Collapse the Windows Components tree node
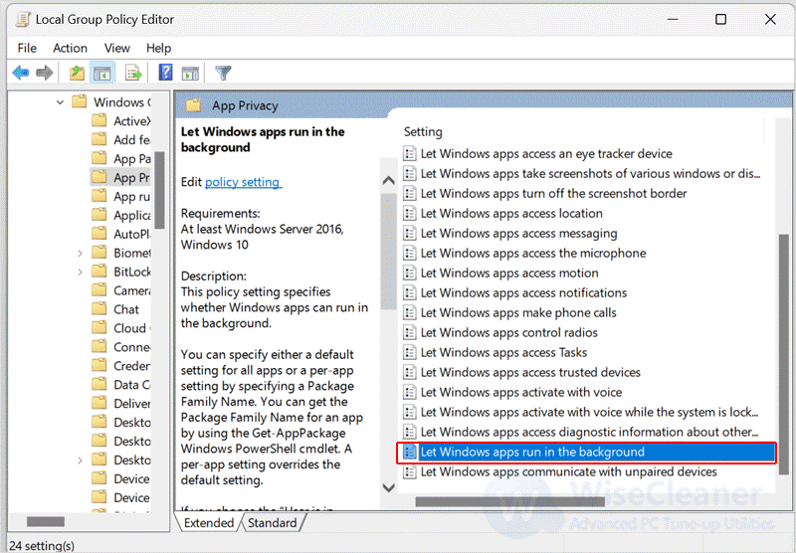 pos(60,102)
